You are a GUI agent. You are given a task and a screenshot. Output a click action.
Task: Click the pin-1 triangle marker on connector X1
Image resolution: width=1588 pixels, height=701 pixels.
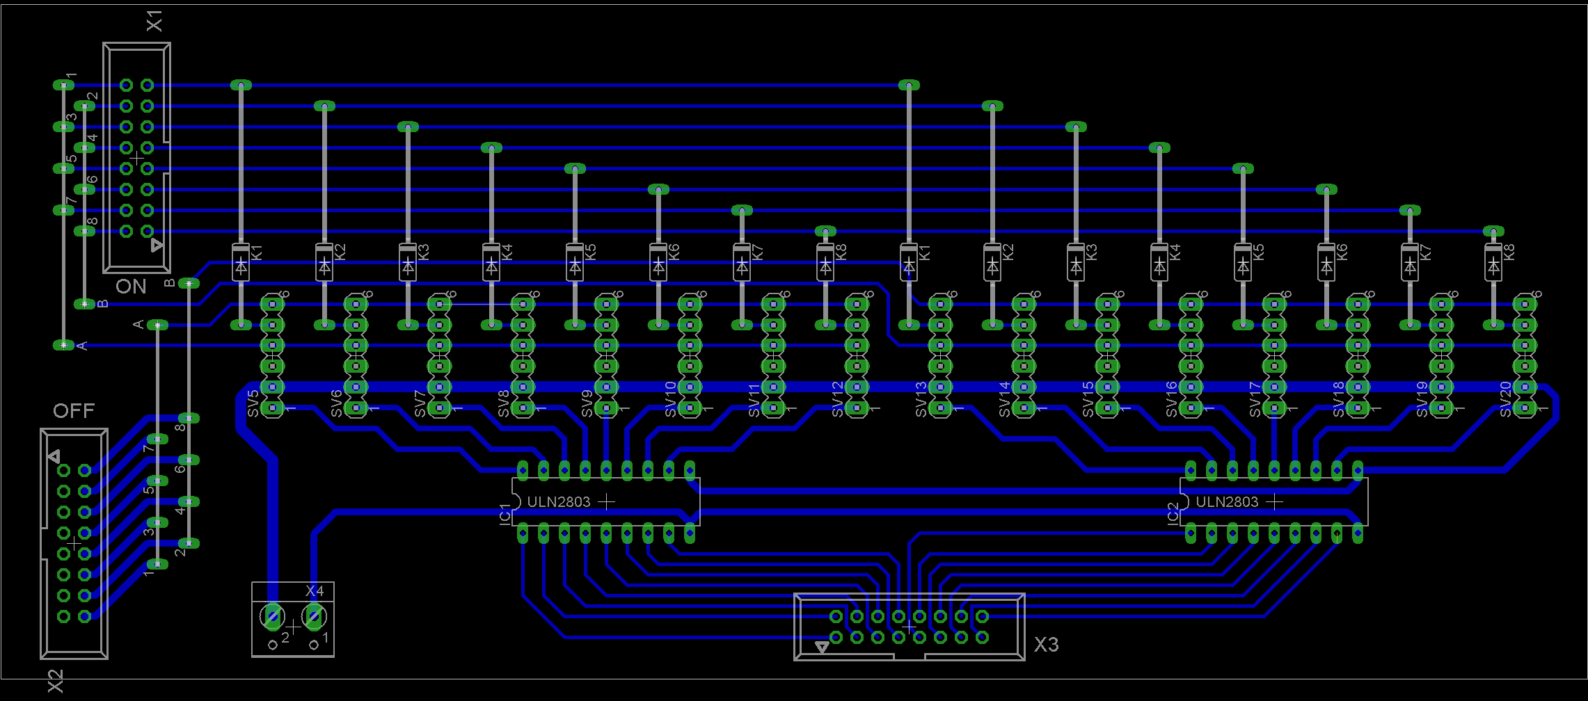157,245
